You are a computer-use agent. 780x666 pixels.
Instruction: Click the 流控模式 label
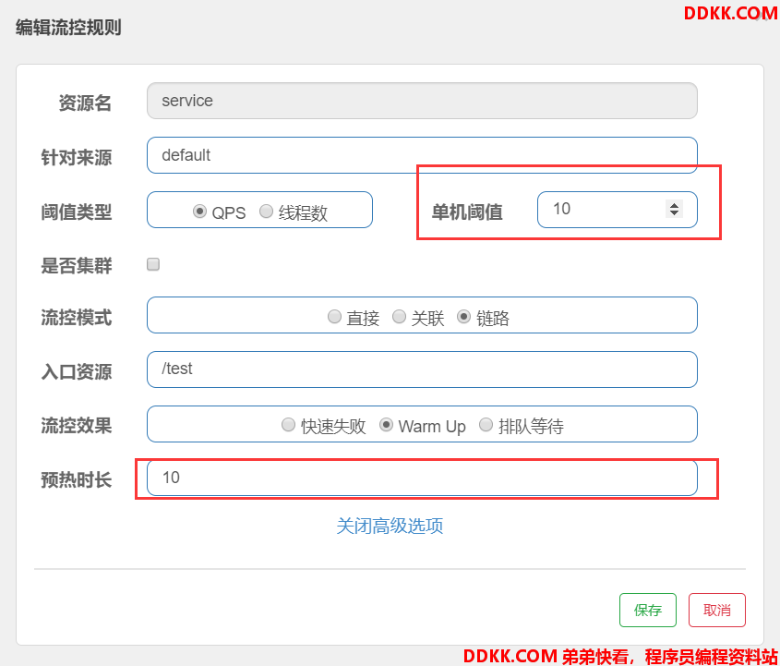coord(77,318)
